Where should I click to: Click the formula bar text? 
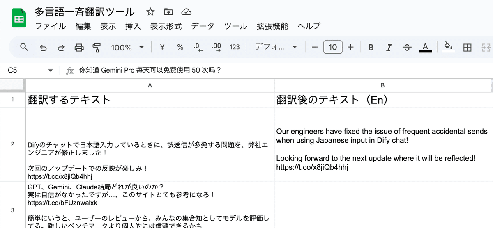[x=150, y=71]
